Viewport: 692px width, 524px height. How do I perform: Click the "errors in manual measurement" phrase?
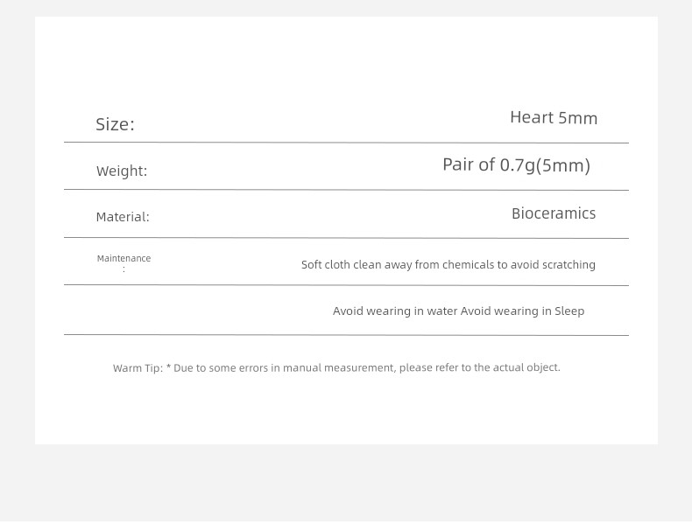(316, 367)
